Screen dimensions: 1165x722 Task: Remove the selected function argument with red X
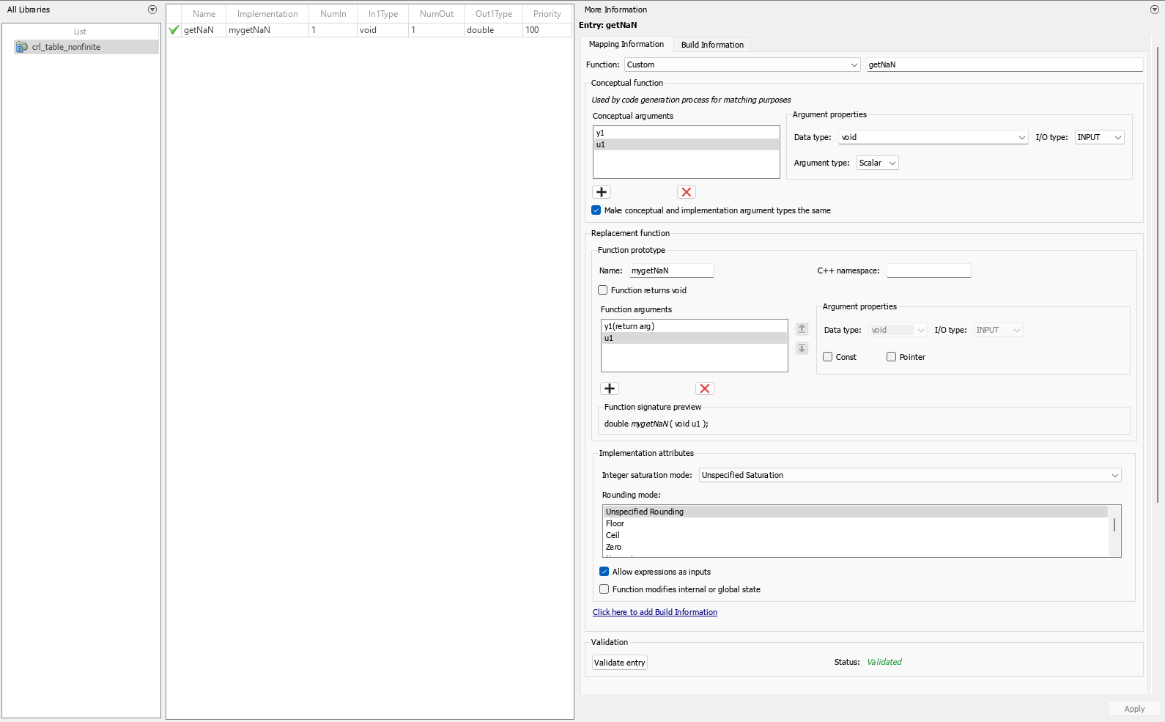coord(705,388)
